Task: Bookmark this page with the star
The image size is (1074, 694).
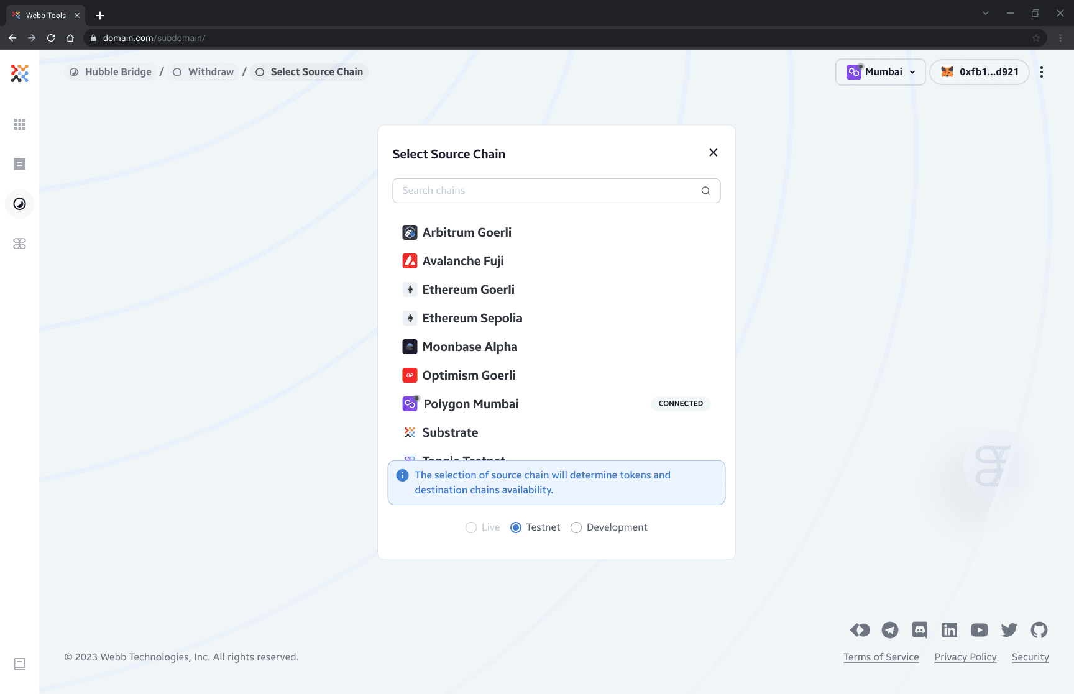Action: click(1036, 38)
